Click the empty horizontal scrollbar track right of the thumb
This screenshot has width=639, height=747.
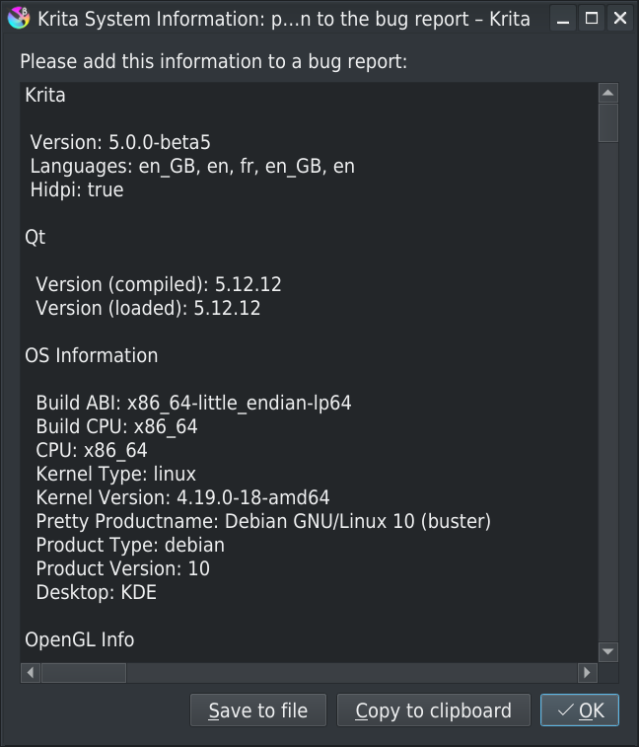(351, 673)
